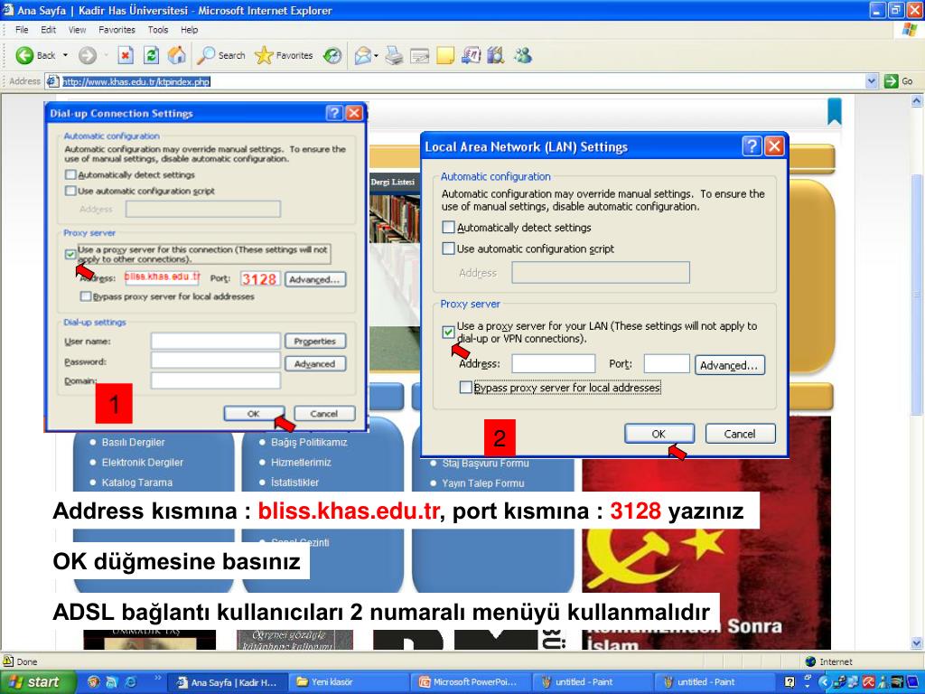Click Advanced button beside Password field
This screenshot has height=694, width=925.
(x=315, y=363)
